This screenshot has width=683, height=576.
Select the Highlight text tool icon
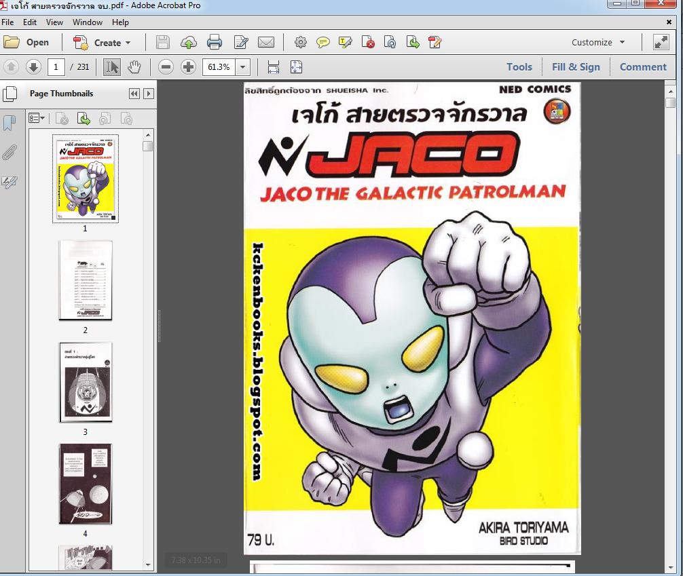click(x=346, y=42)
